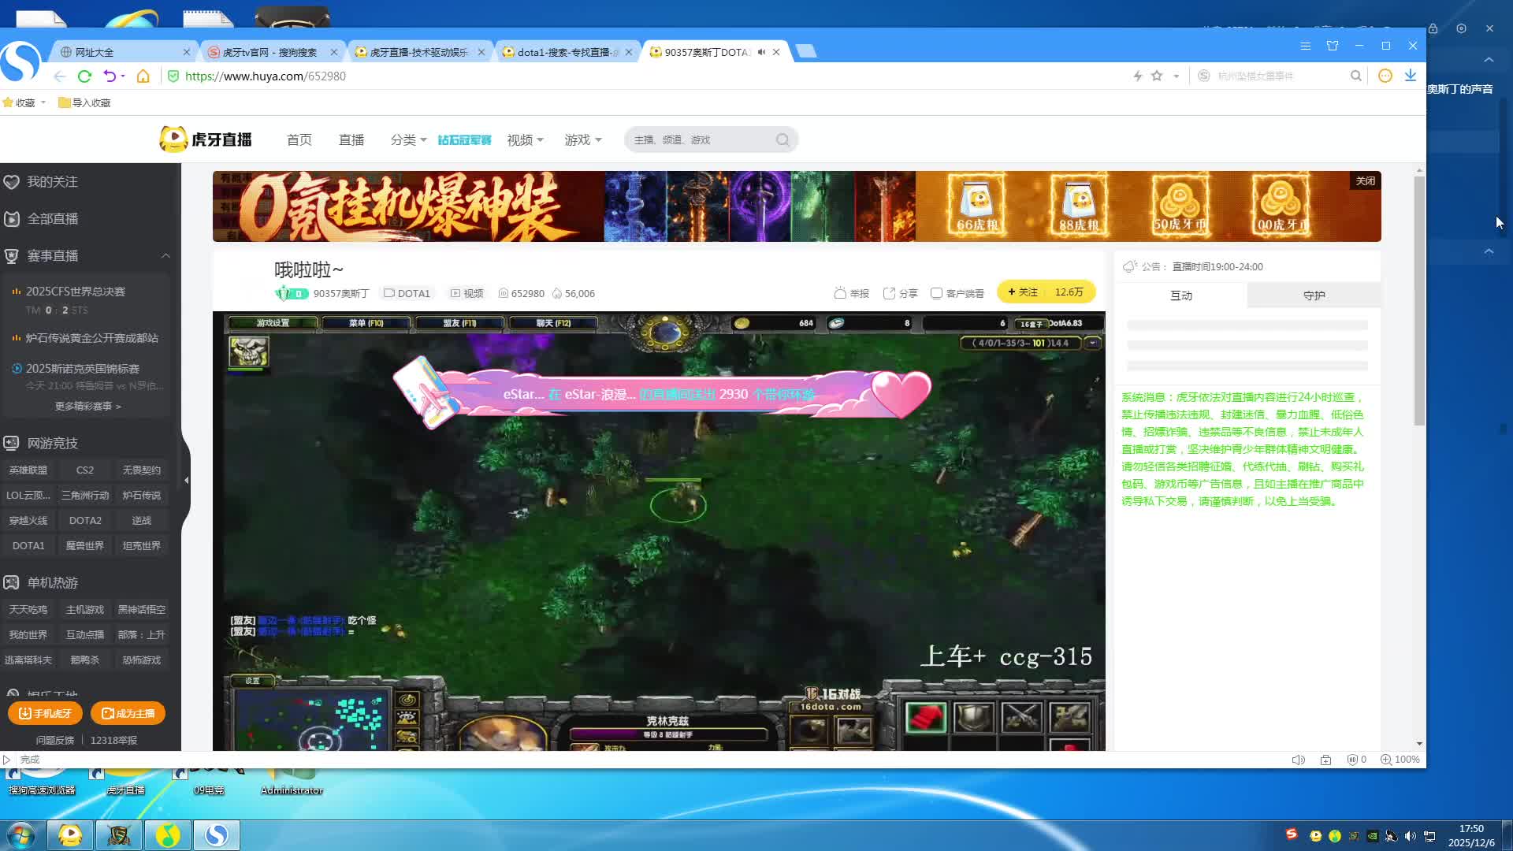
Task: Open the 直播 navigation menu item
Action: click(351, 140)
